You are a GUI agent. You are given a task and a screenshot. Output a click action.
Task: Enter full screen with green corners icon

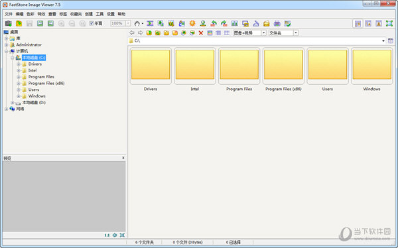389,24
